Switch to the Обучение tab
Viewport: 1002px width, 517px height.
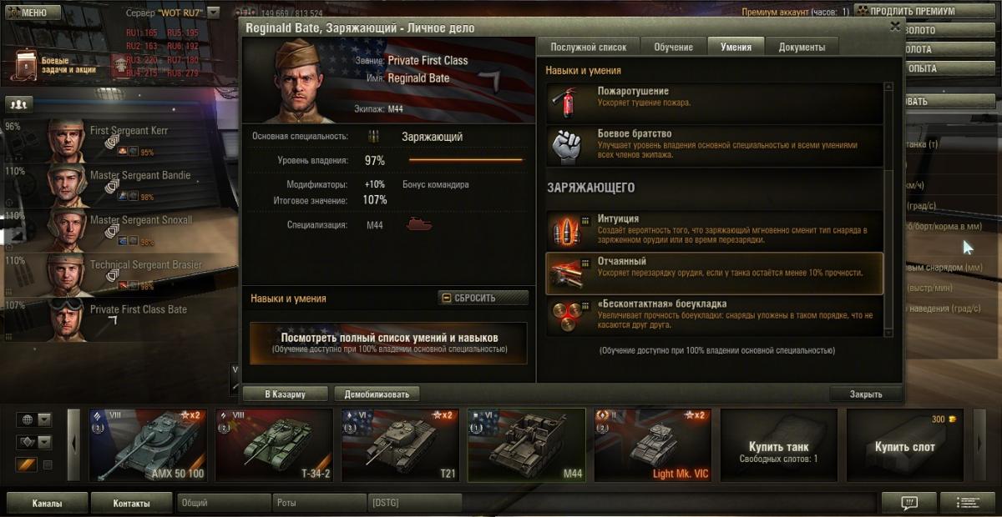coord(674,47)
